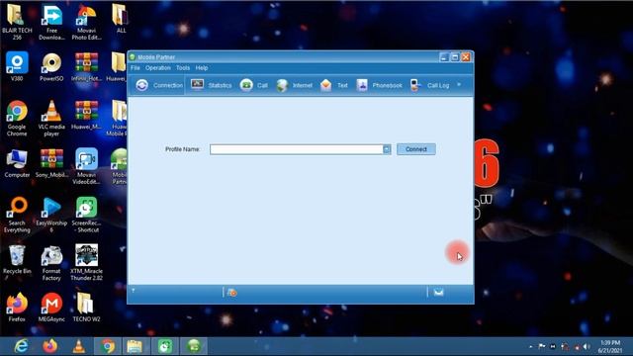Click the network status icon in status bar

pyautogui.click(x=232, y=293)
